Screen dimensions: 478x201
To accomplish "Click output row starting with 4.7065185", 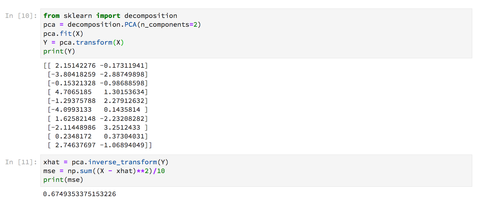I will point(97,92).
